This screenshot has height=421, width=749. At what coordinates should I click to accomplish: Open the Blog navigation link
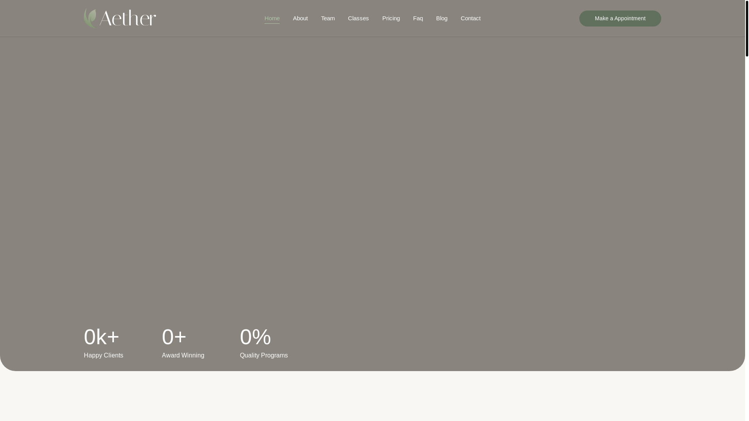(442, 18)
